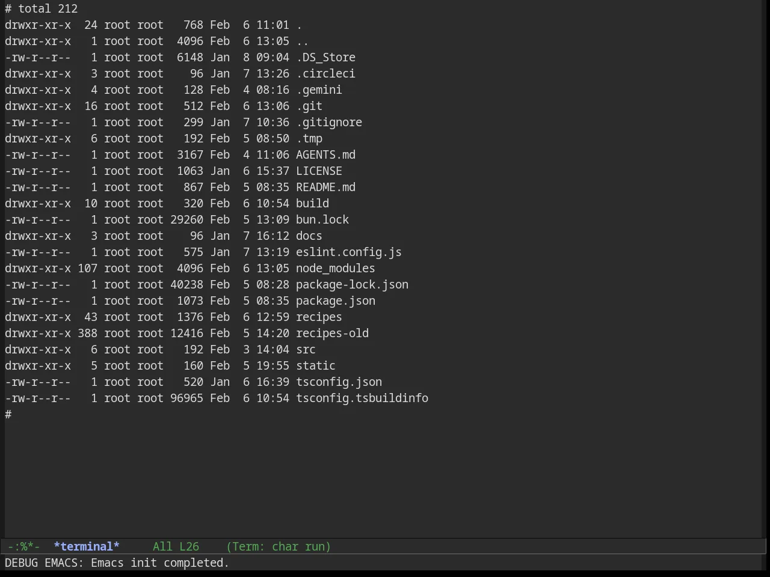The image size is (770, 577).
Task: Click the size value 29260
Action: 186,219
